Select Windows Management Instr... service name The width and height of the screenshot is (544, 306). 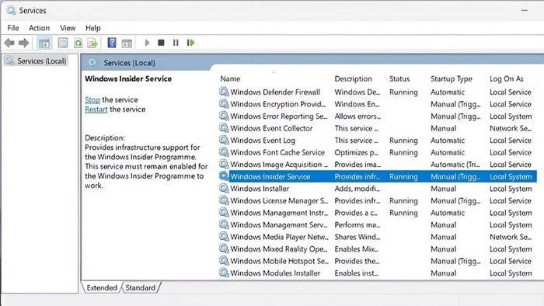pyautogui.click(x=279, y=213)
